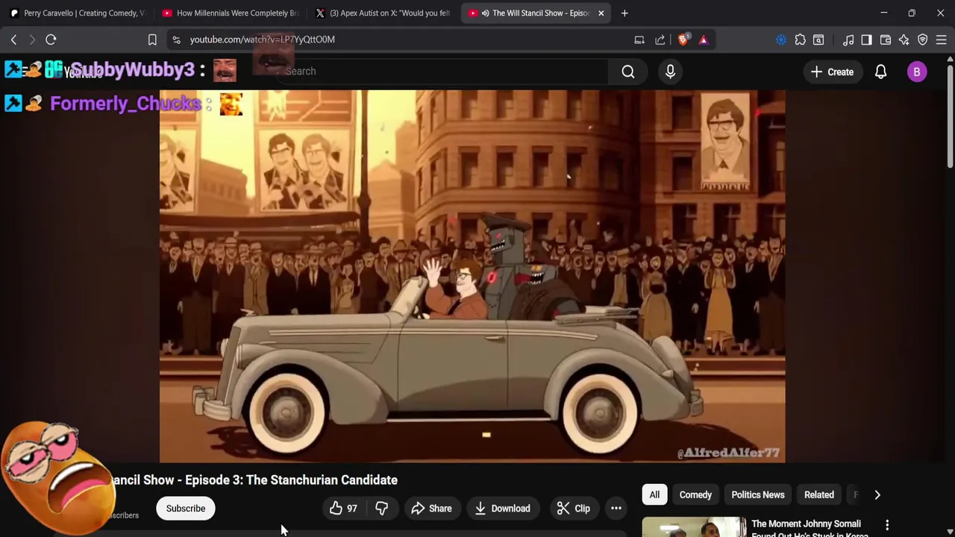Open the YouTube Create menu
The image size is (955, 537).
[x=832, y=72]
